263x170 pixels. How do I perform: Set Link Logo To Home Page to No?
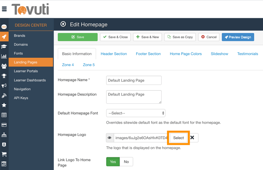(x=126, y=162)
